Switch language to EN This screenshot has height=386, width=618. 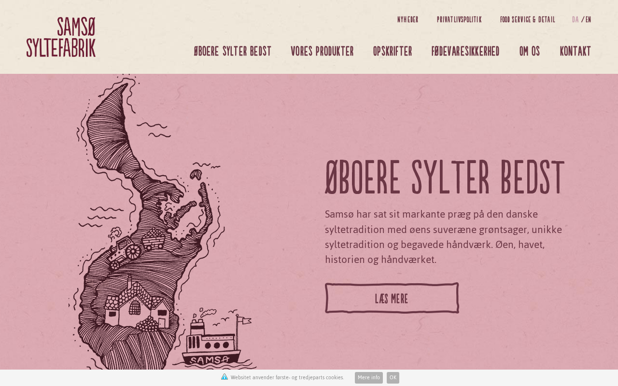pos(588,20)
